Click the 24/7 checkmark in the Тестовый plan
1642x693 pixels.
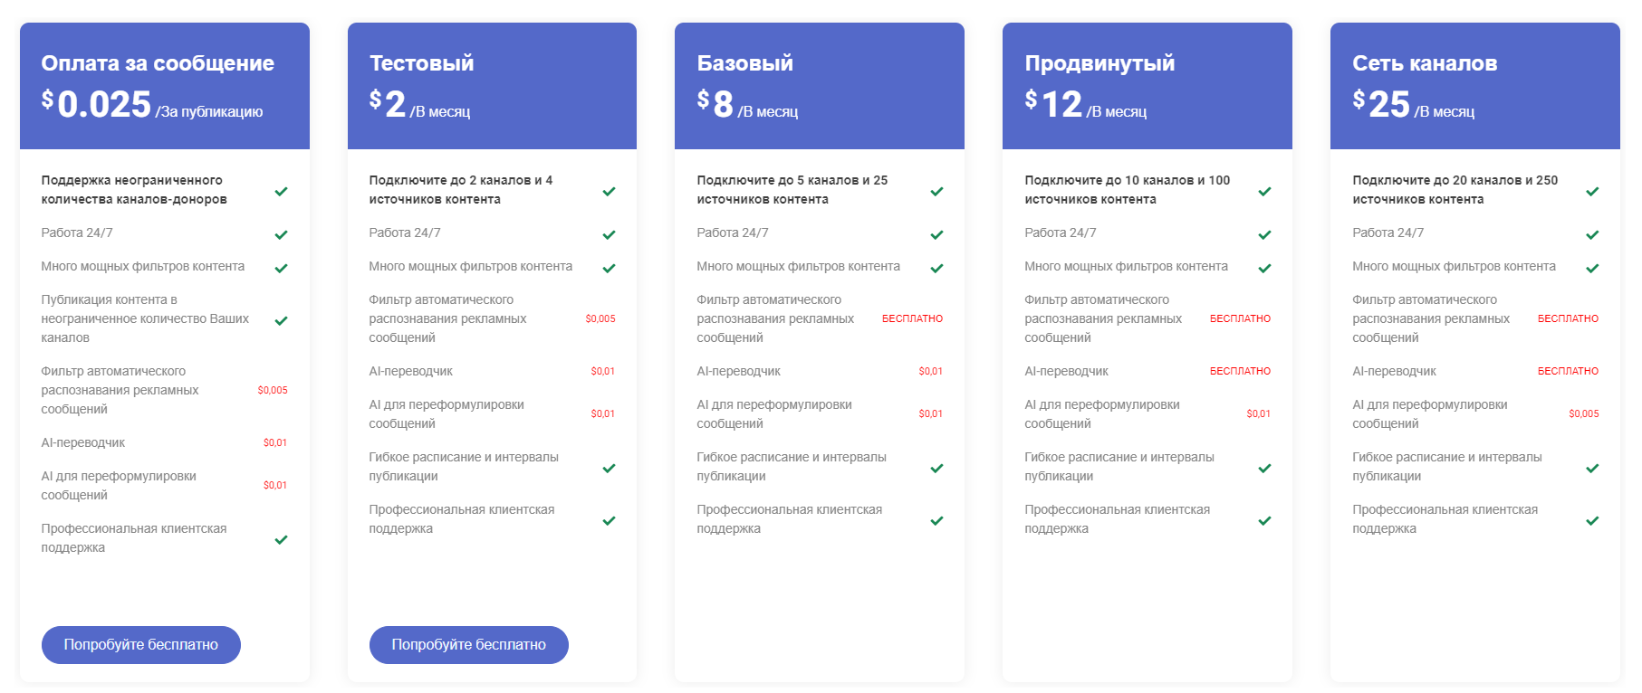(610, 234)
